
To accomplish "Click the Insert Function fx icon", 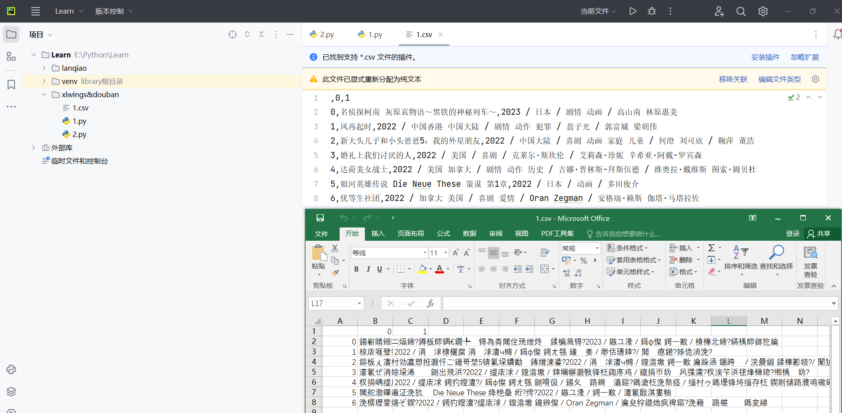I will point(430,303).
